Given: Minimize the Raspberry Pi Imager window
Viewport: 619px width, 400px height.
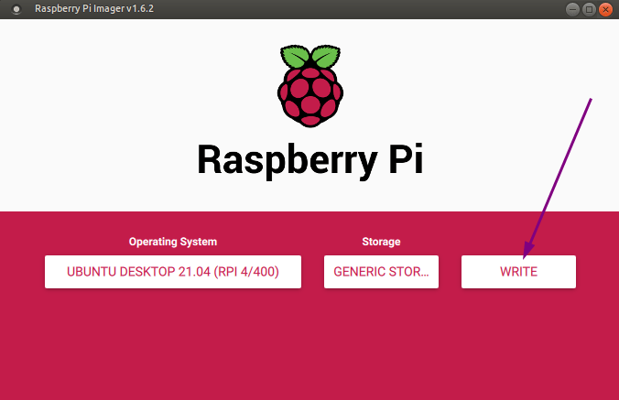Looking at the screenshot, I should (572, 9).
